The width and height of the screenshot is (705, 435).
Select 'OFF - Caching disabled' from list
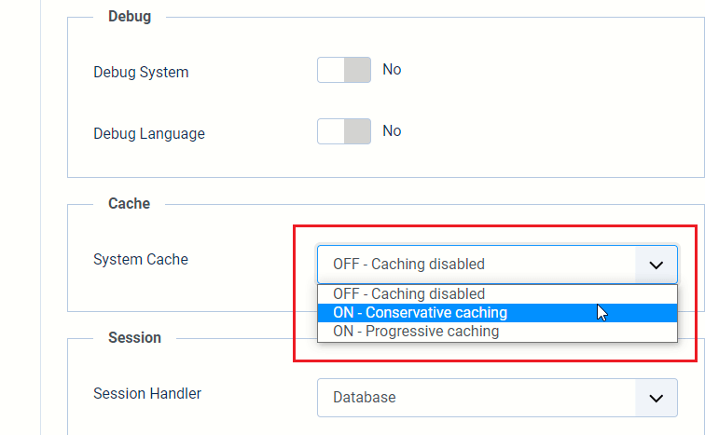408,294
